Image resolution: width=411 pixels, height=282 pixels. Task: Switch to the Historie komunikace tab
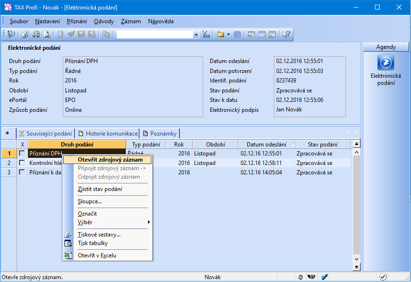108,134
